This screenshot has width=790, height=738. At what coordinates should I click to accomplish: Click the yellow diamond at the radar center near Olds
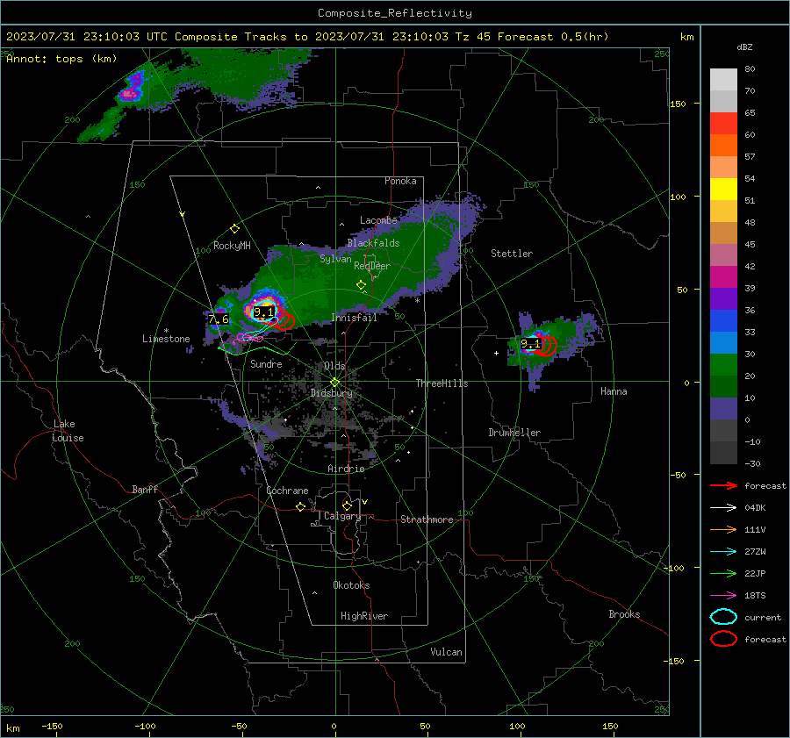[x=334, y=383]
